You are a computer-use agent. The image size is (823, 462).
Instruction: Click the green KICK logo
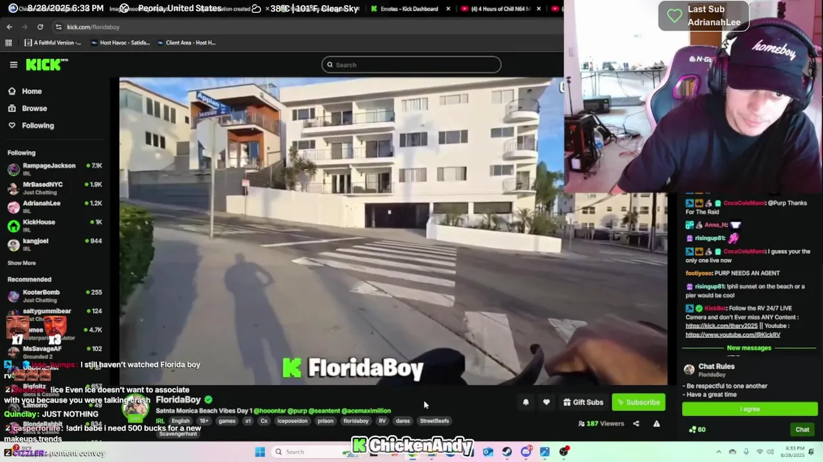coord(46,65)
